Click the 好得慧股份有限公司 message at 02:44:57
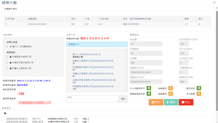218x123 pixels. [93, 67]
